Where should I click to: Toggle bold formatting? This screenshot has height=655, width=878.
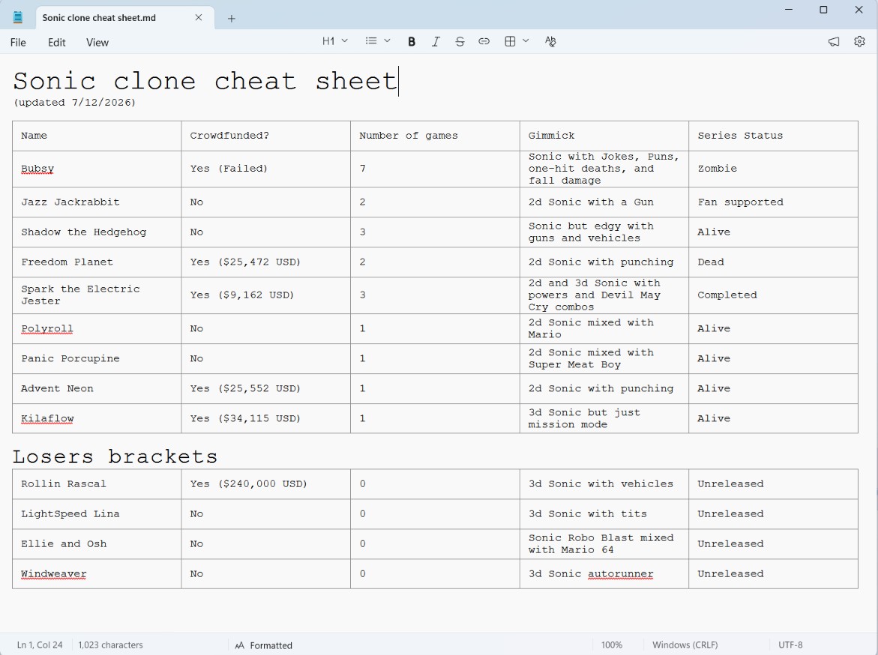pyautogui.click(x=412, y=41)
